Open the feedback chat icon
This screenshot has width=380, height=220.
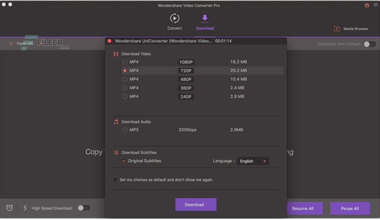click(x=375, y=5)
